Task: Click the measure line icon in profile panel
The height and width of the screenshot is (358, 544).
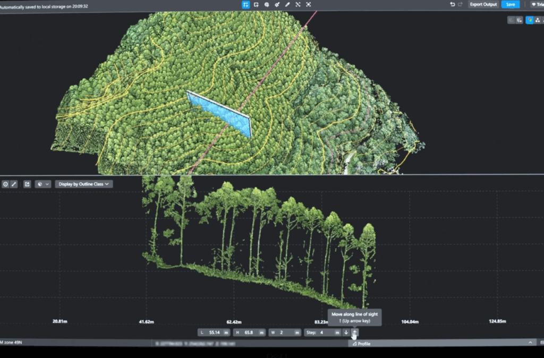Action: pyautogui.click(x=14, y=184)
